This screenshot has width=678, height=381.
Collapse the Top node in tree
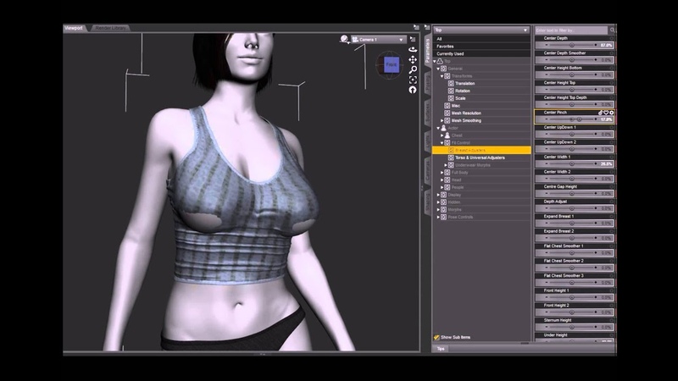click(435, 61)
